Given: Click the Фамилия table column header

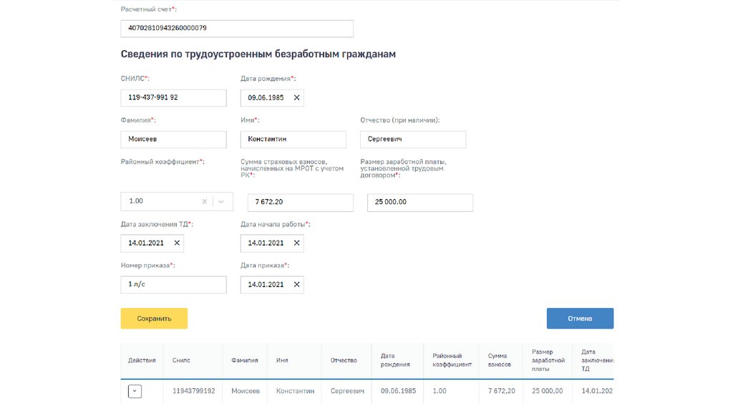Looking at the screenshot, I should 245,360.
